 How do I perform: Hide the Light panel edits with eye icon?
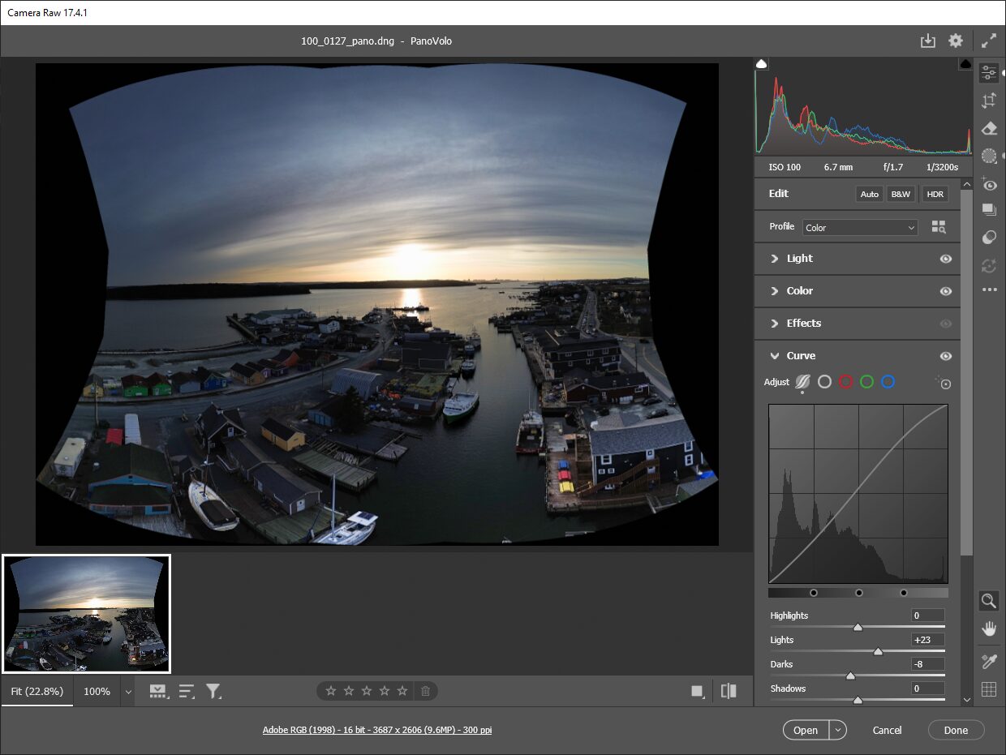coord(946,259)
